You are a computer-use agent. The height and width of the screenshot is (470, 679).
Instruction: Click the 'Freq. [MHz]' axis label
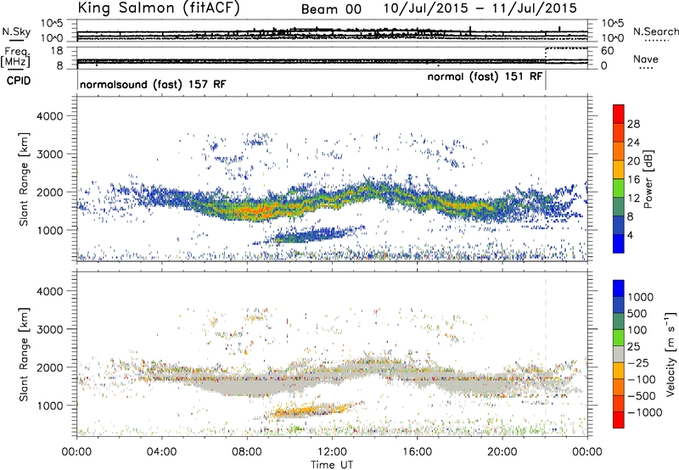click(x=15, y=57)
